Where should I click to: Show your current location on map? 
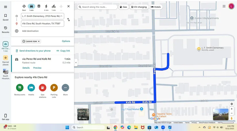click(232, 104)
